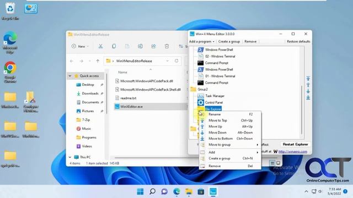The height and width of the screenshot is (198, 353).
Task: Click the Name column header
Action: point(122,72)
